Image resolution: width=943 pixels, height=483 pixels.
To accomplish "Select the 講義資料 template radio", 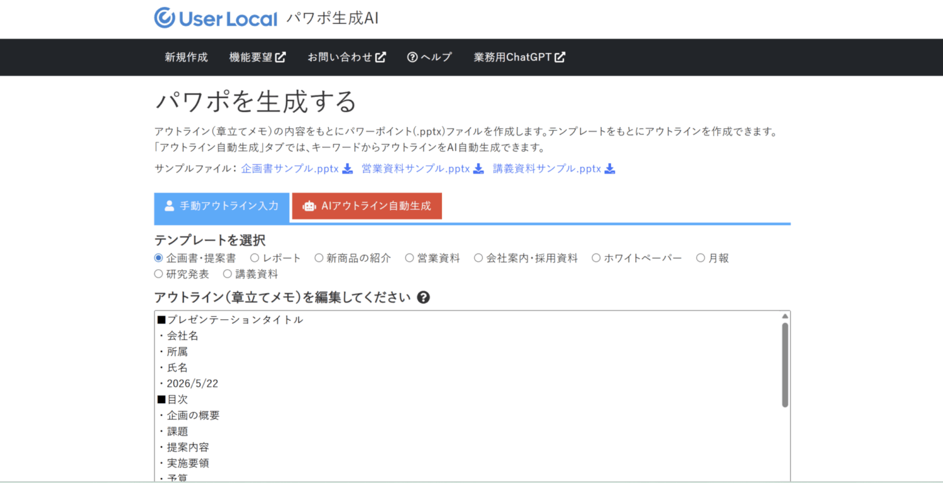I will click(x=228, y=274).
